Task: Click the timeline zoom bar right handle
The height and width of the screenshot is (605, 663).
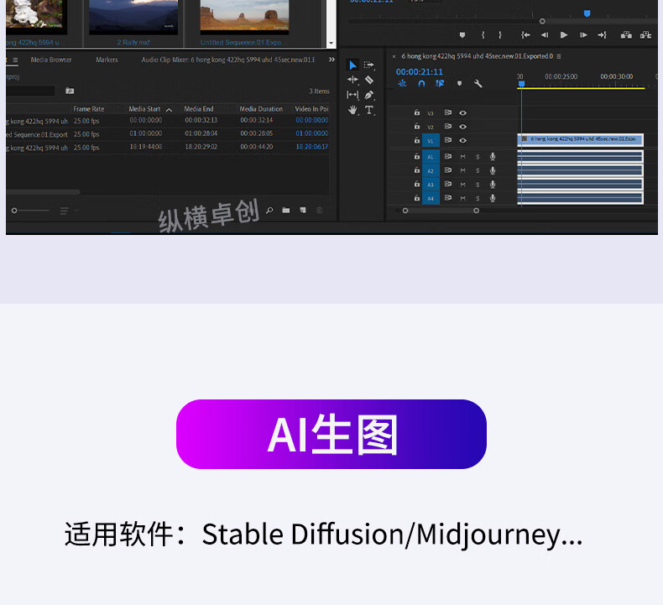Action: 476,211
